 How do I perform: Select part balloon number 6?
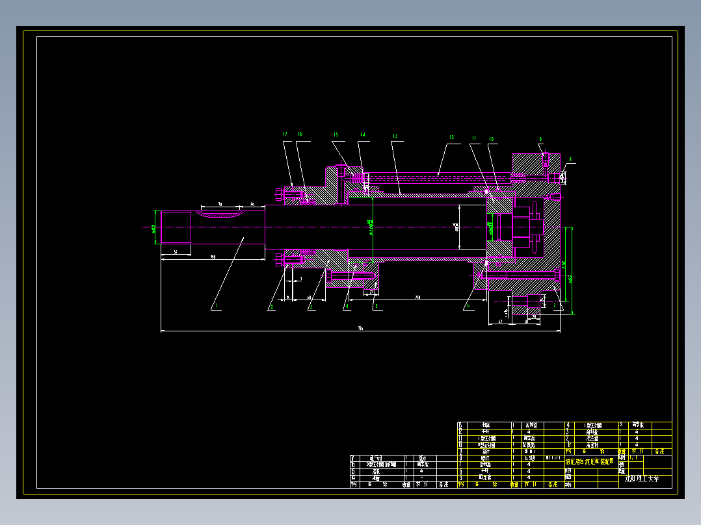pos(468,306)
